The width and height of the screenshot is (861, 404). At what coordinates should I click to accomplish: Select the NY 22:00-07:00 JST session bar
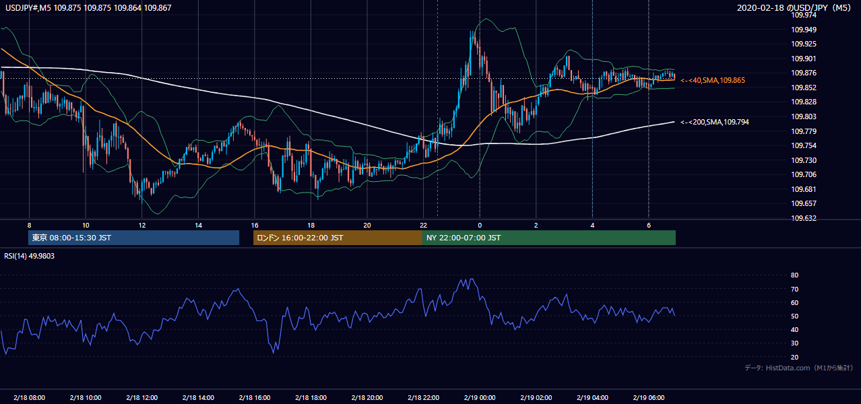tap(549, 238)
